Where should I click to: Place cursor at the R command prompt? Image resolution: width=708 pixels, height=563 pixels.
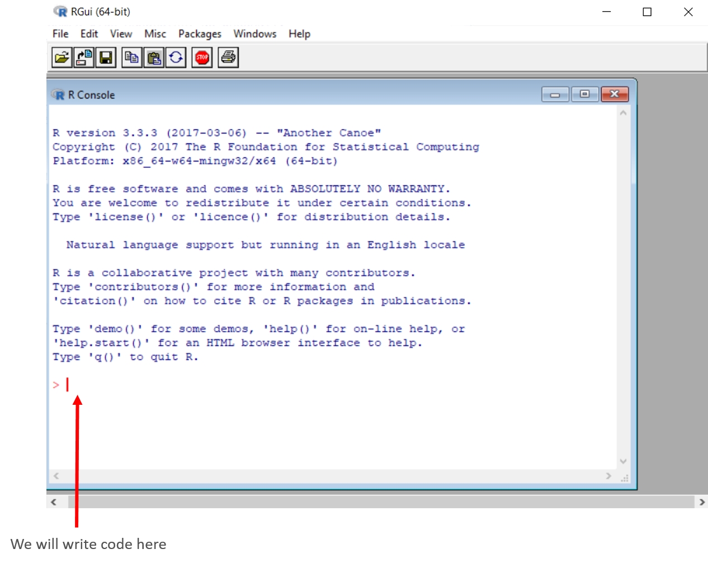click(68, 385)
